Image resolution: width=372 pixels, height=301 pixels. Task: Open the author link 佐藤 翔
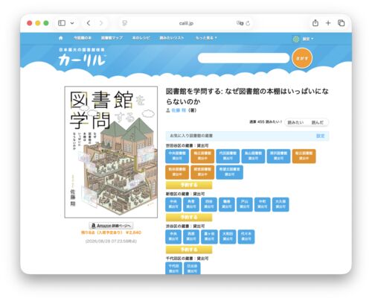[x=179, y=110]
